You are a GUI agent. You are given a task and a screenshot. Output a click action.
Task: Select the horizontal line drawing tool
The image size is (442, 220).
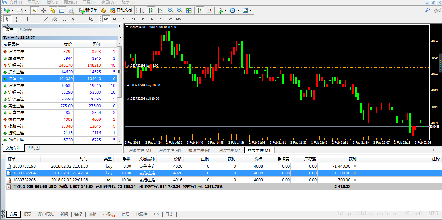point(37,19)
